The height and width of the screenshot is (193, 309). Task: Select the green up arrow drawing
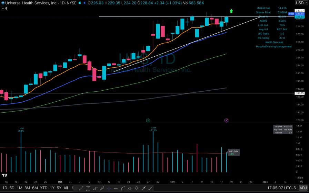pos(231,11)
